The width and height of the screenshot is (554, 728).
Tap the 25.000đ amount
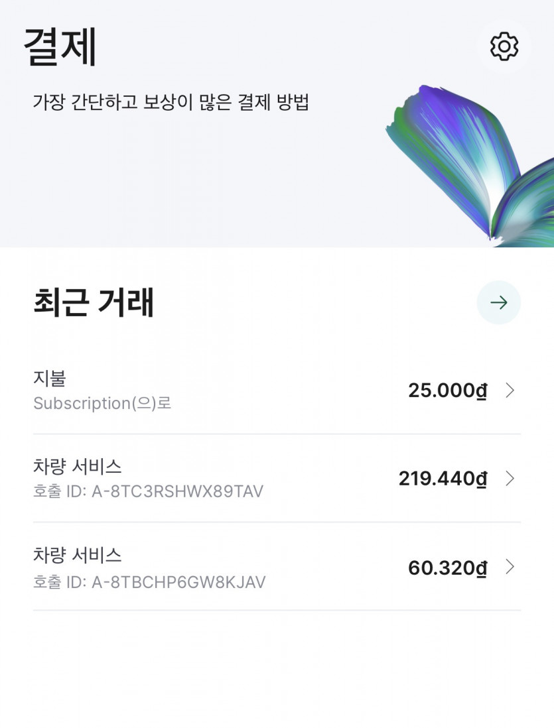pyautogui.click(x=447, y=391)
